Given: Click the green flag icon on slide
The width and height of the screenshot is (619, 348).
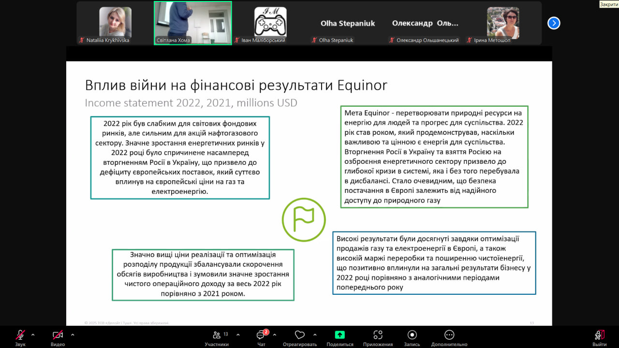Looking at the screenshot, I should click(304, 219).
